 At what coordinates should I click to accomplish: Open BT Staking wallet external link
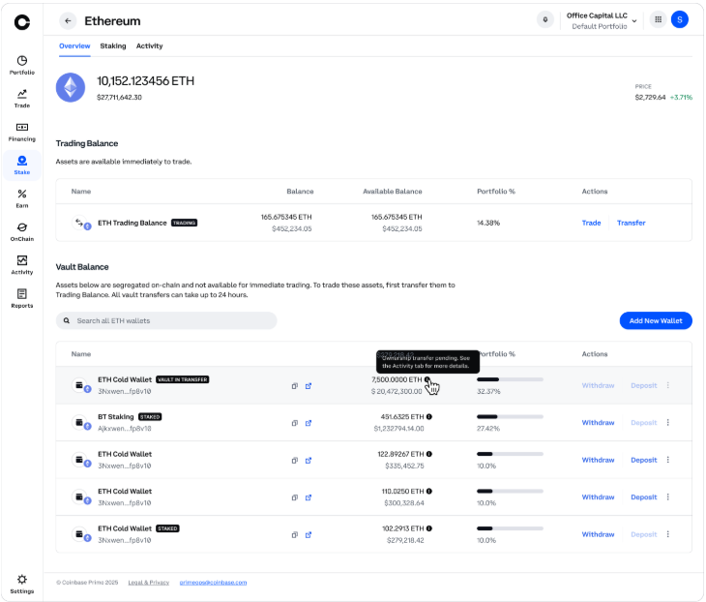click(x=309, y=423)
